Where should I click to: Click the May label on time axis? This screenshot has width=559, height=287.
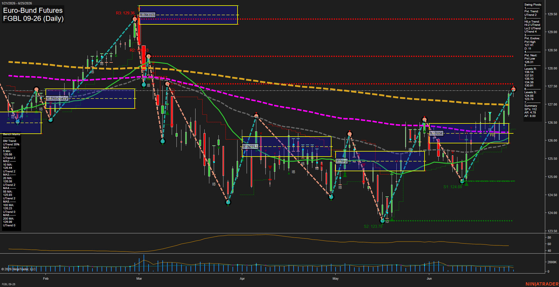point(336,278)
